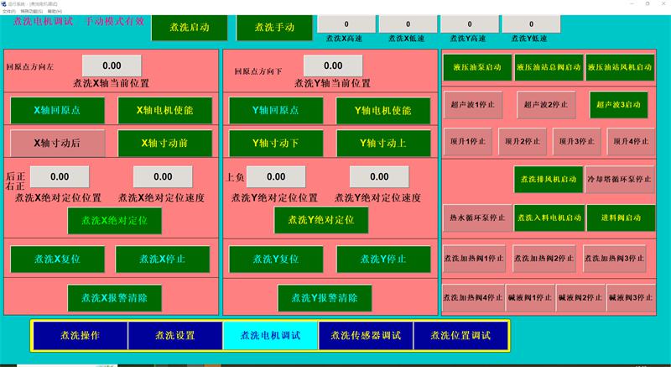This screenshot has width=671, height=367.
Task: Click the 煮洗手动 manual mode button
Action: [x=267, y=28]
